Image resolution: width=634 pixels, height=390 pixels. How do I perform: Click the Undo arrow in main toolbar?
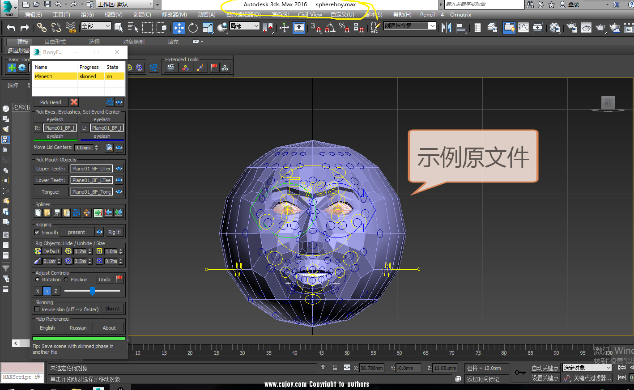(11, 28)
